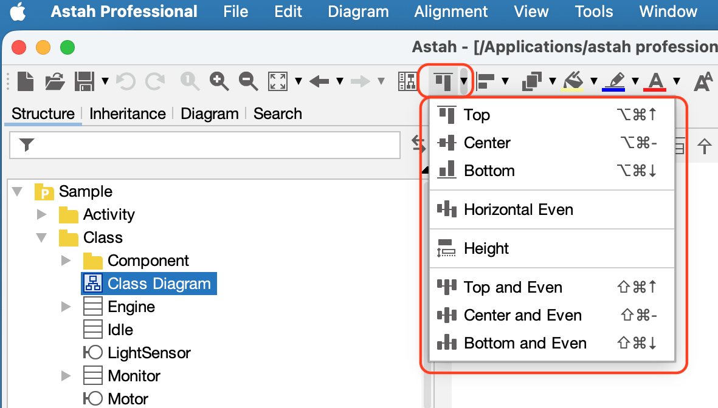Click the Back navigation arrow icon

click(319, 81)
